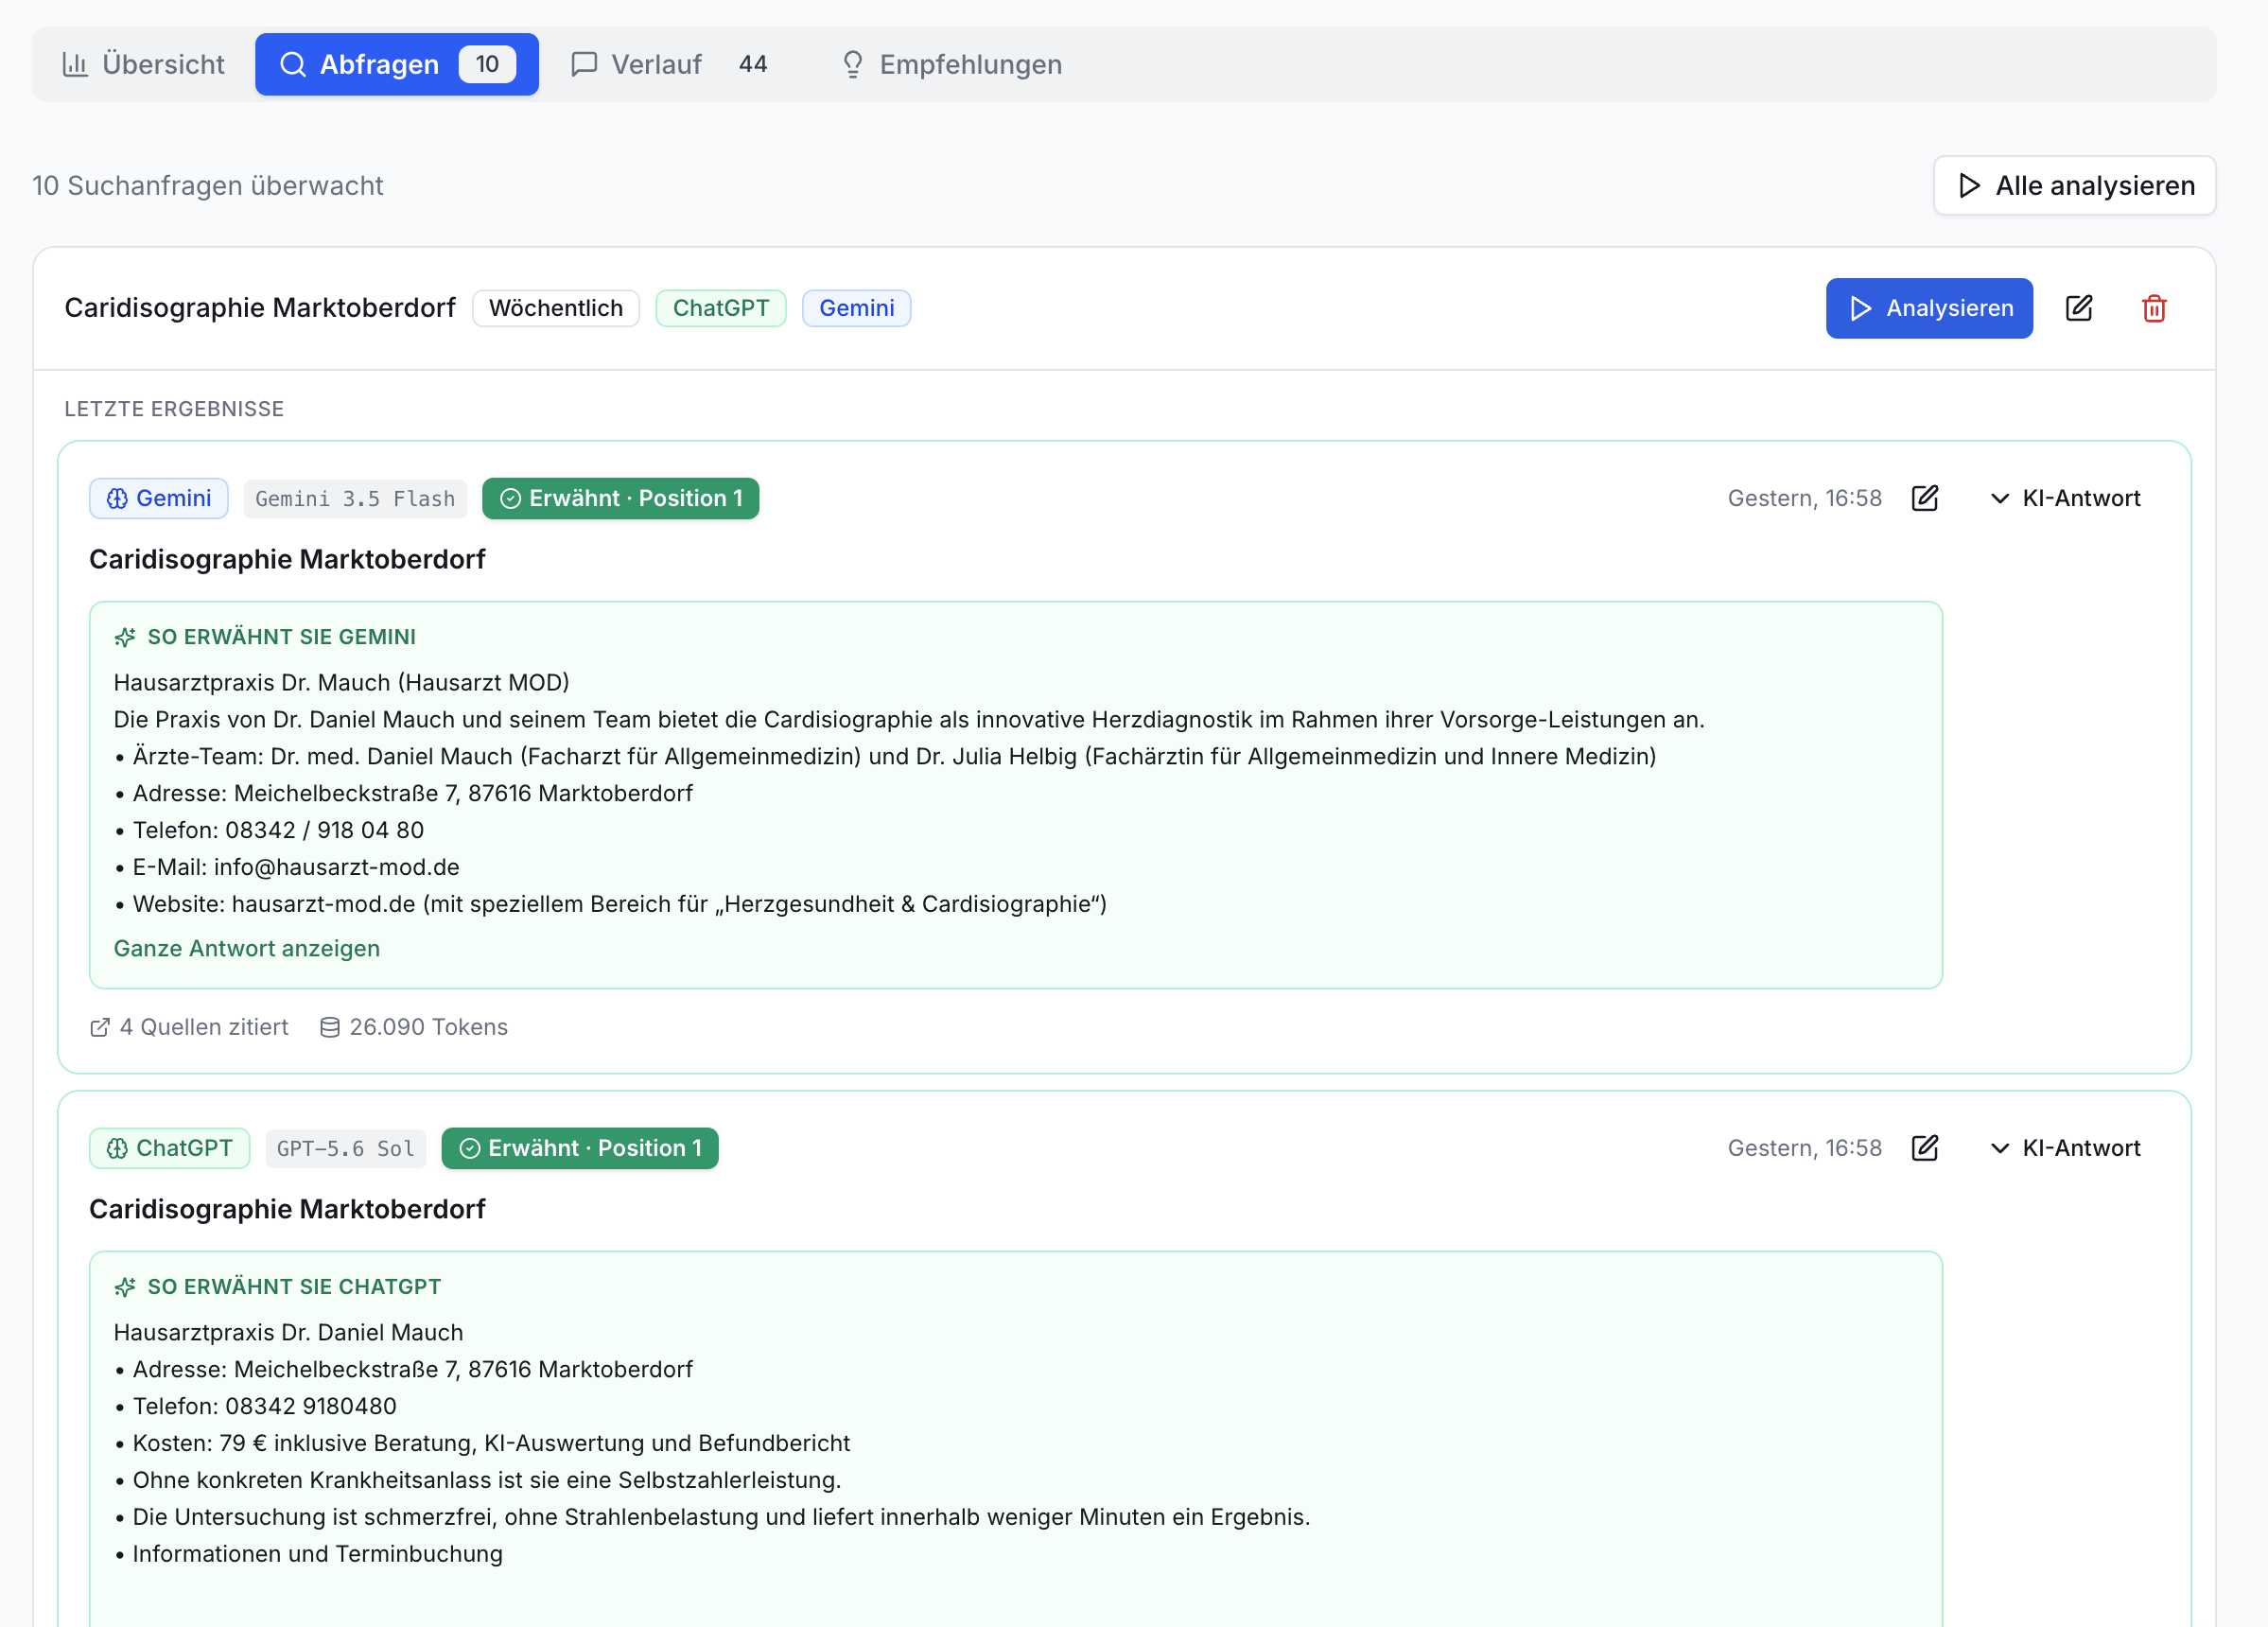The image size is (2268, 1627).
Task: Click the Gemini tag in the query header
Action: tap(857, 309)
